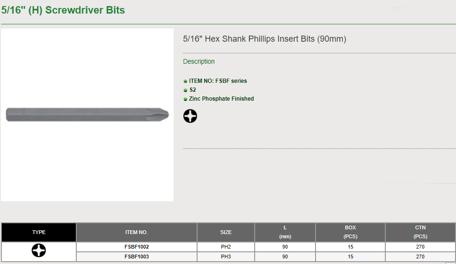Click the BOX (PCS) column header
The height and width of the screenshot is (264, 456).
(x=351, y=232)
